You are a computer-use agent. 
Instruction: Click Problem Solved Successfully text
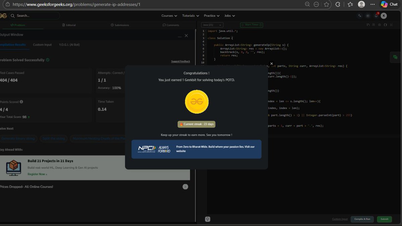(x=22, y=60)
